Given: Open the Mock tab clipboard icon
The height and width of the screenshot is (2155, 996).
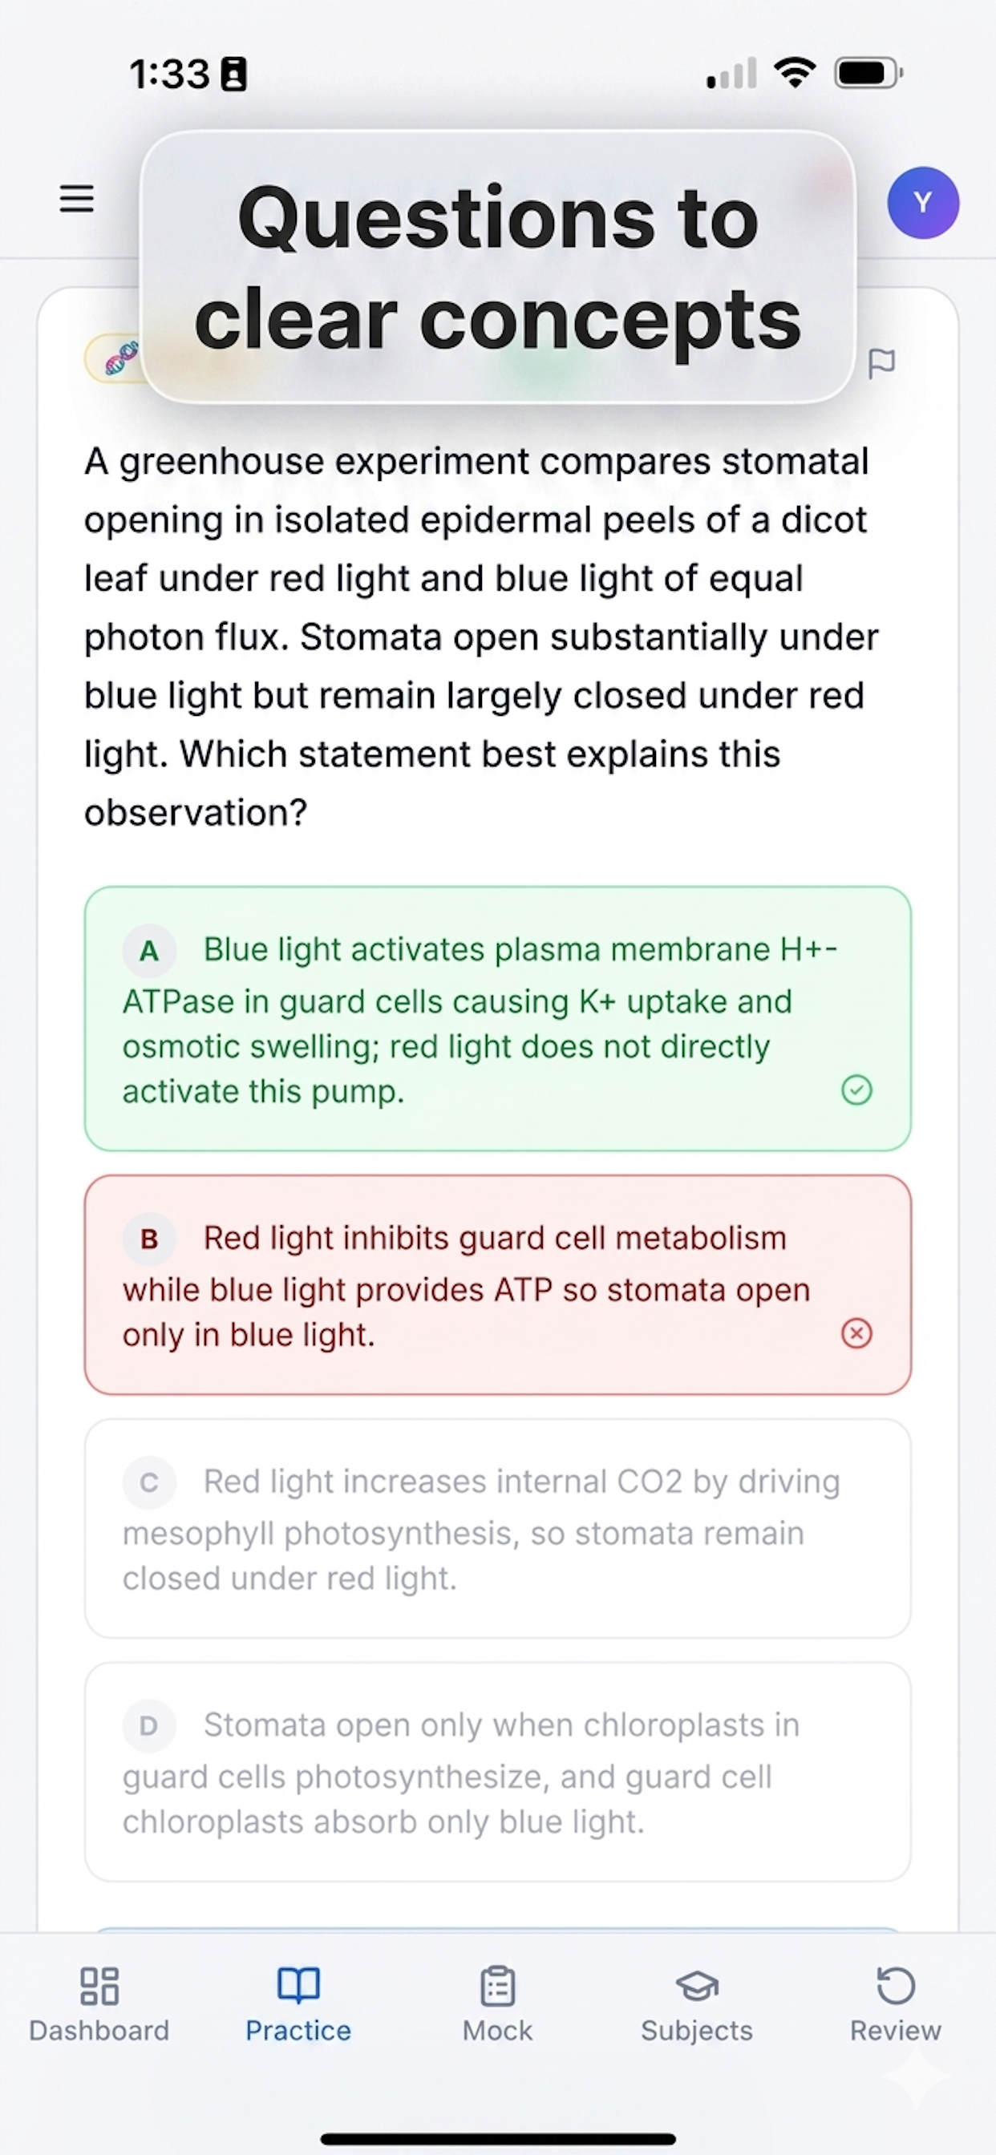Looking at the screenshot, I should coord(498,1986).
